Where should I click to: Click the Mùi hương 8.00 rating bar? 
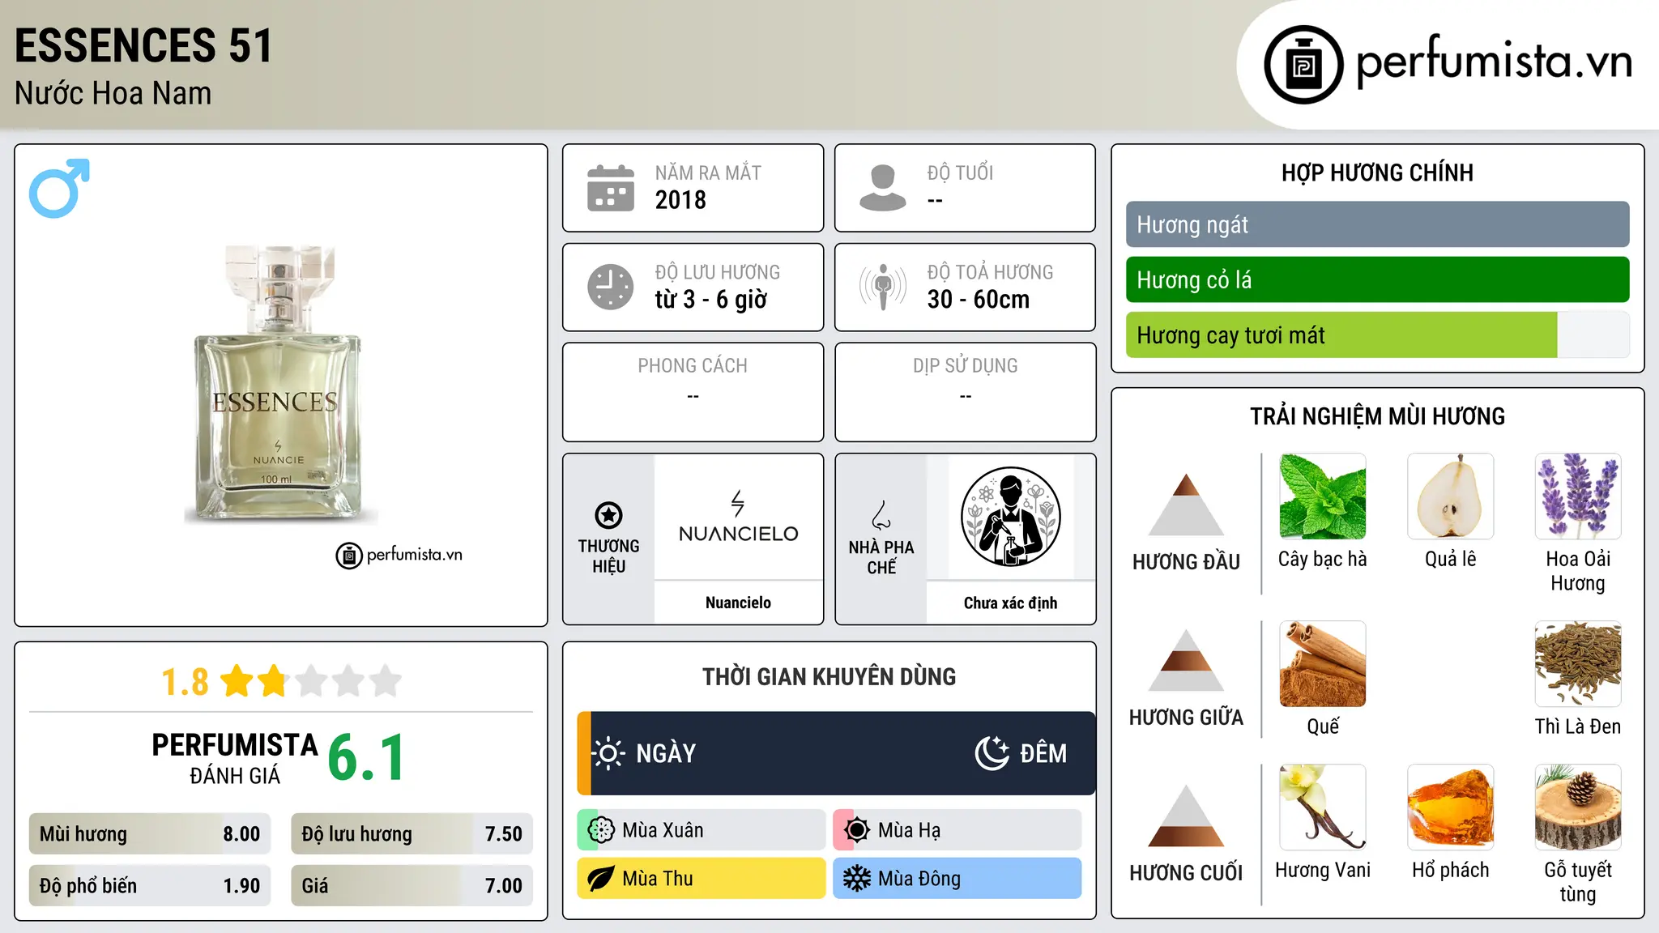click(x=150, y=834)
